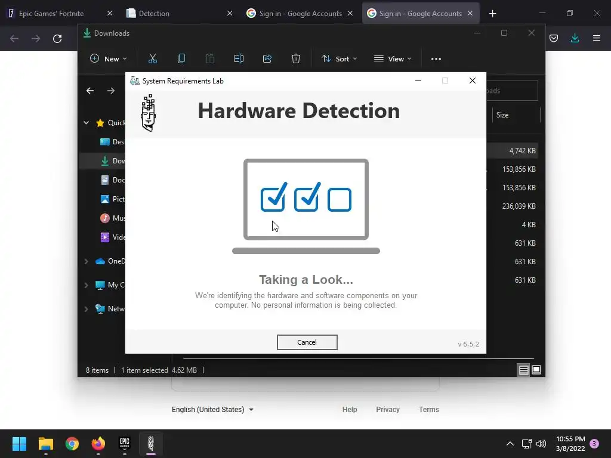
Task: Expand the My Computer tree node
Action: click(x=86, y=285)
